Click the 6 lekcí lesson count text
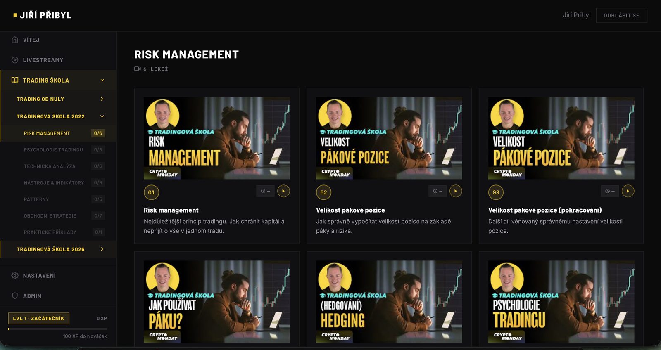The width and height of the screenshot is (661, 350). 156,69
